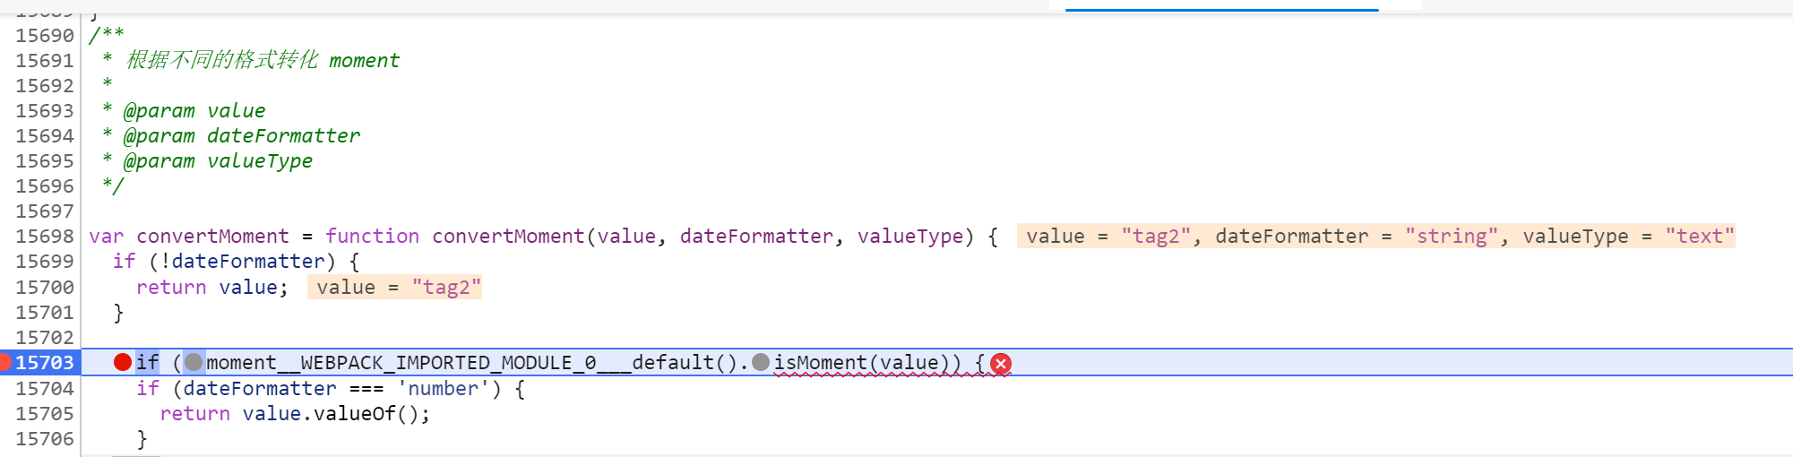
Task: Click the isMoment(value) call with red underline
Action: (x=866, y=363)
